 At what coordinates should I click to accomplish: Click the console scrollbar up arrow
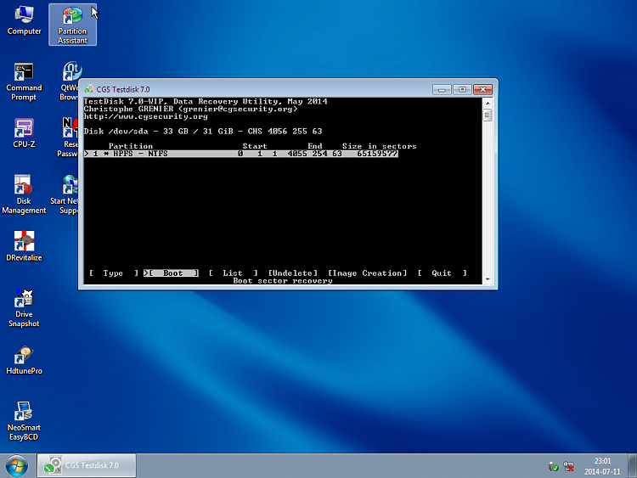(x=488, y=103)
